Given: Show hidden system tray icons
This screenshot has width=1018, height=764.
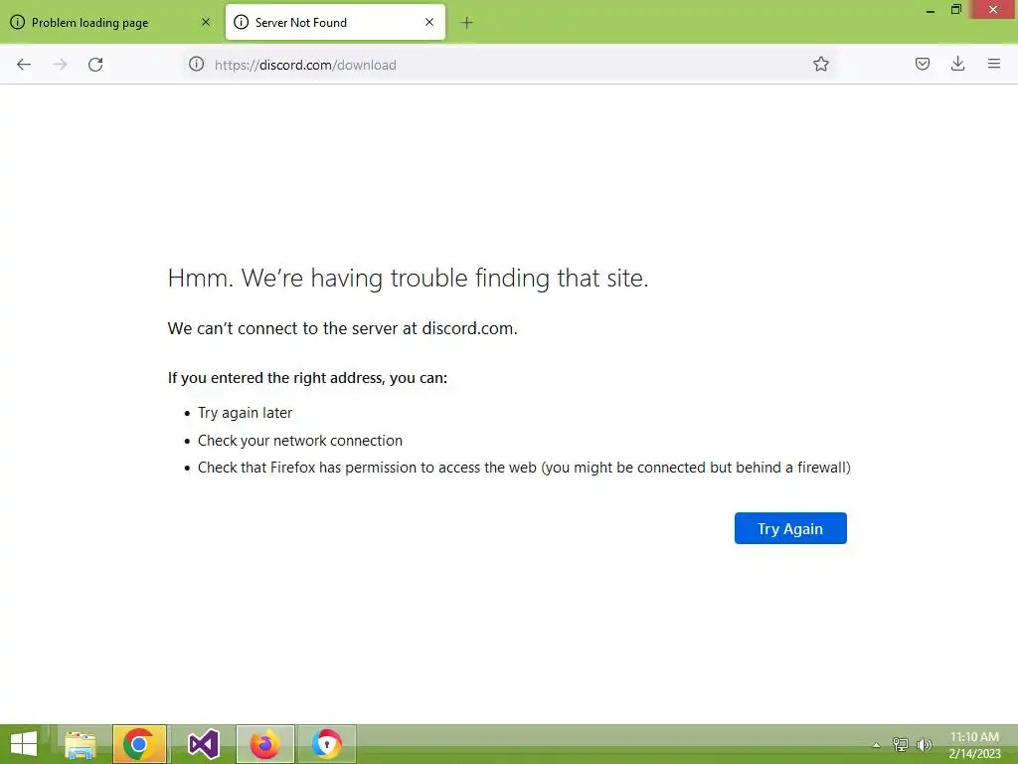Looking at the screenshot, I should click(876, 745).
